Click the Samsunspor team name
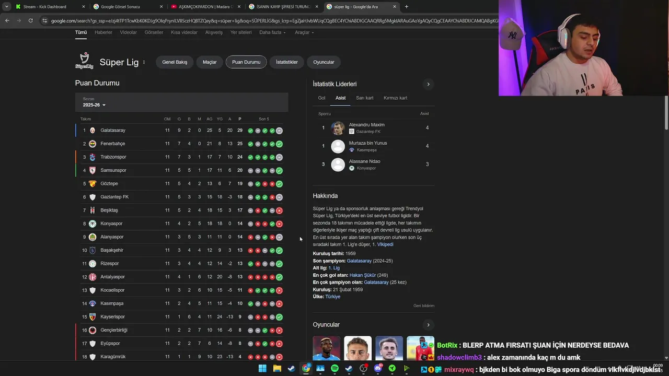 pyautogui.click(x=113, y=170)
